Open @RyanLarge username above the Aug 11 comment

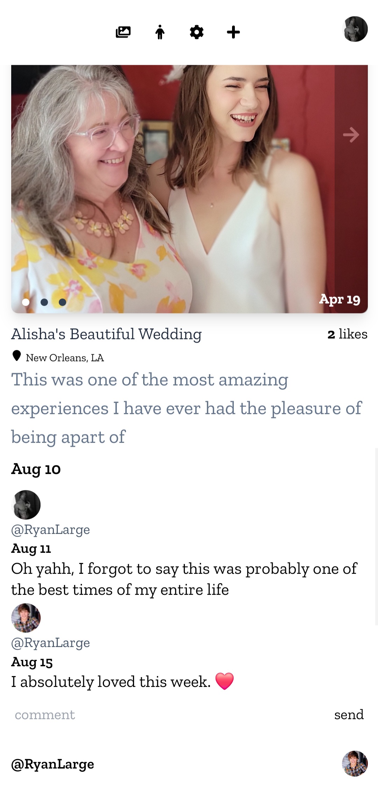(51, 530)
